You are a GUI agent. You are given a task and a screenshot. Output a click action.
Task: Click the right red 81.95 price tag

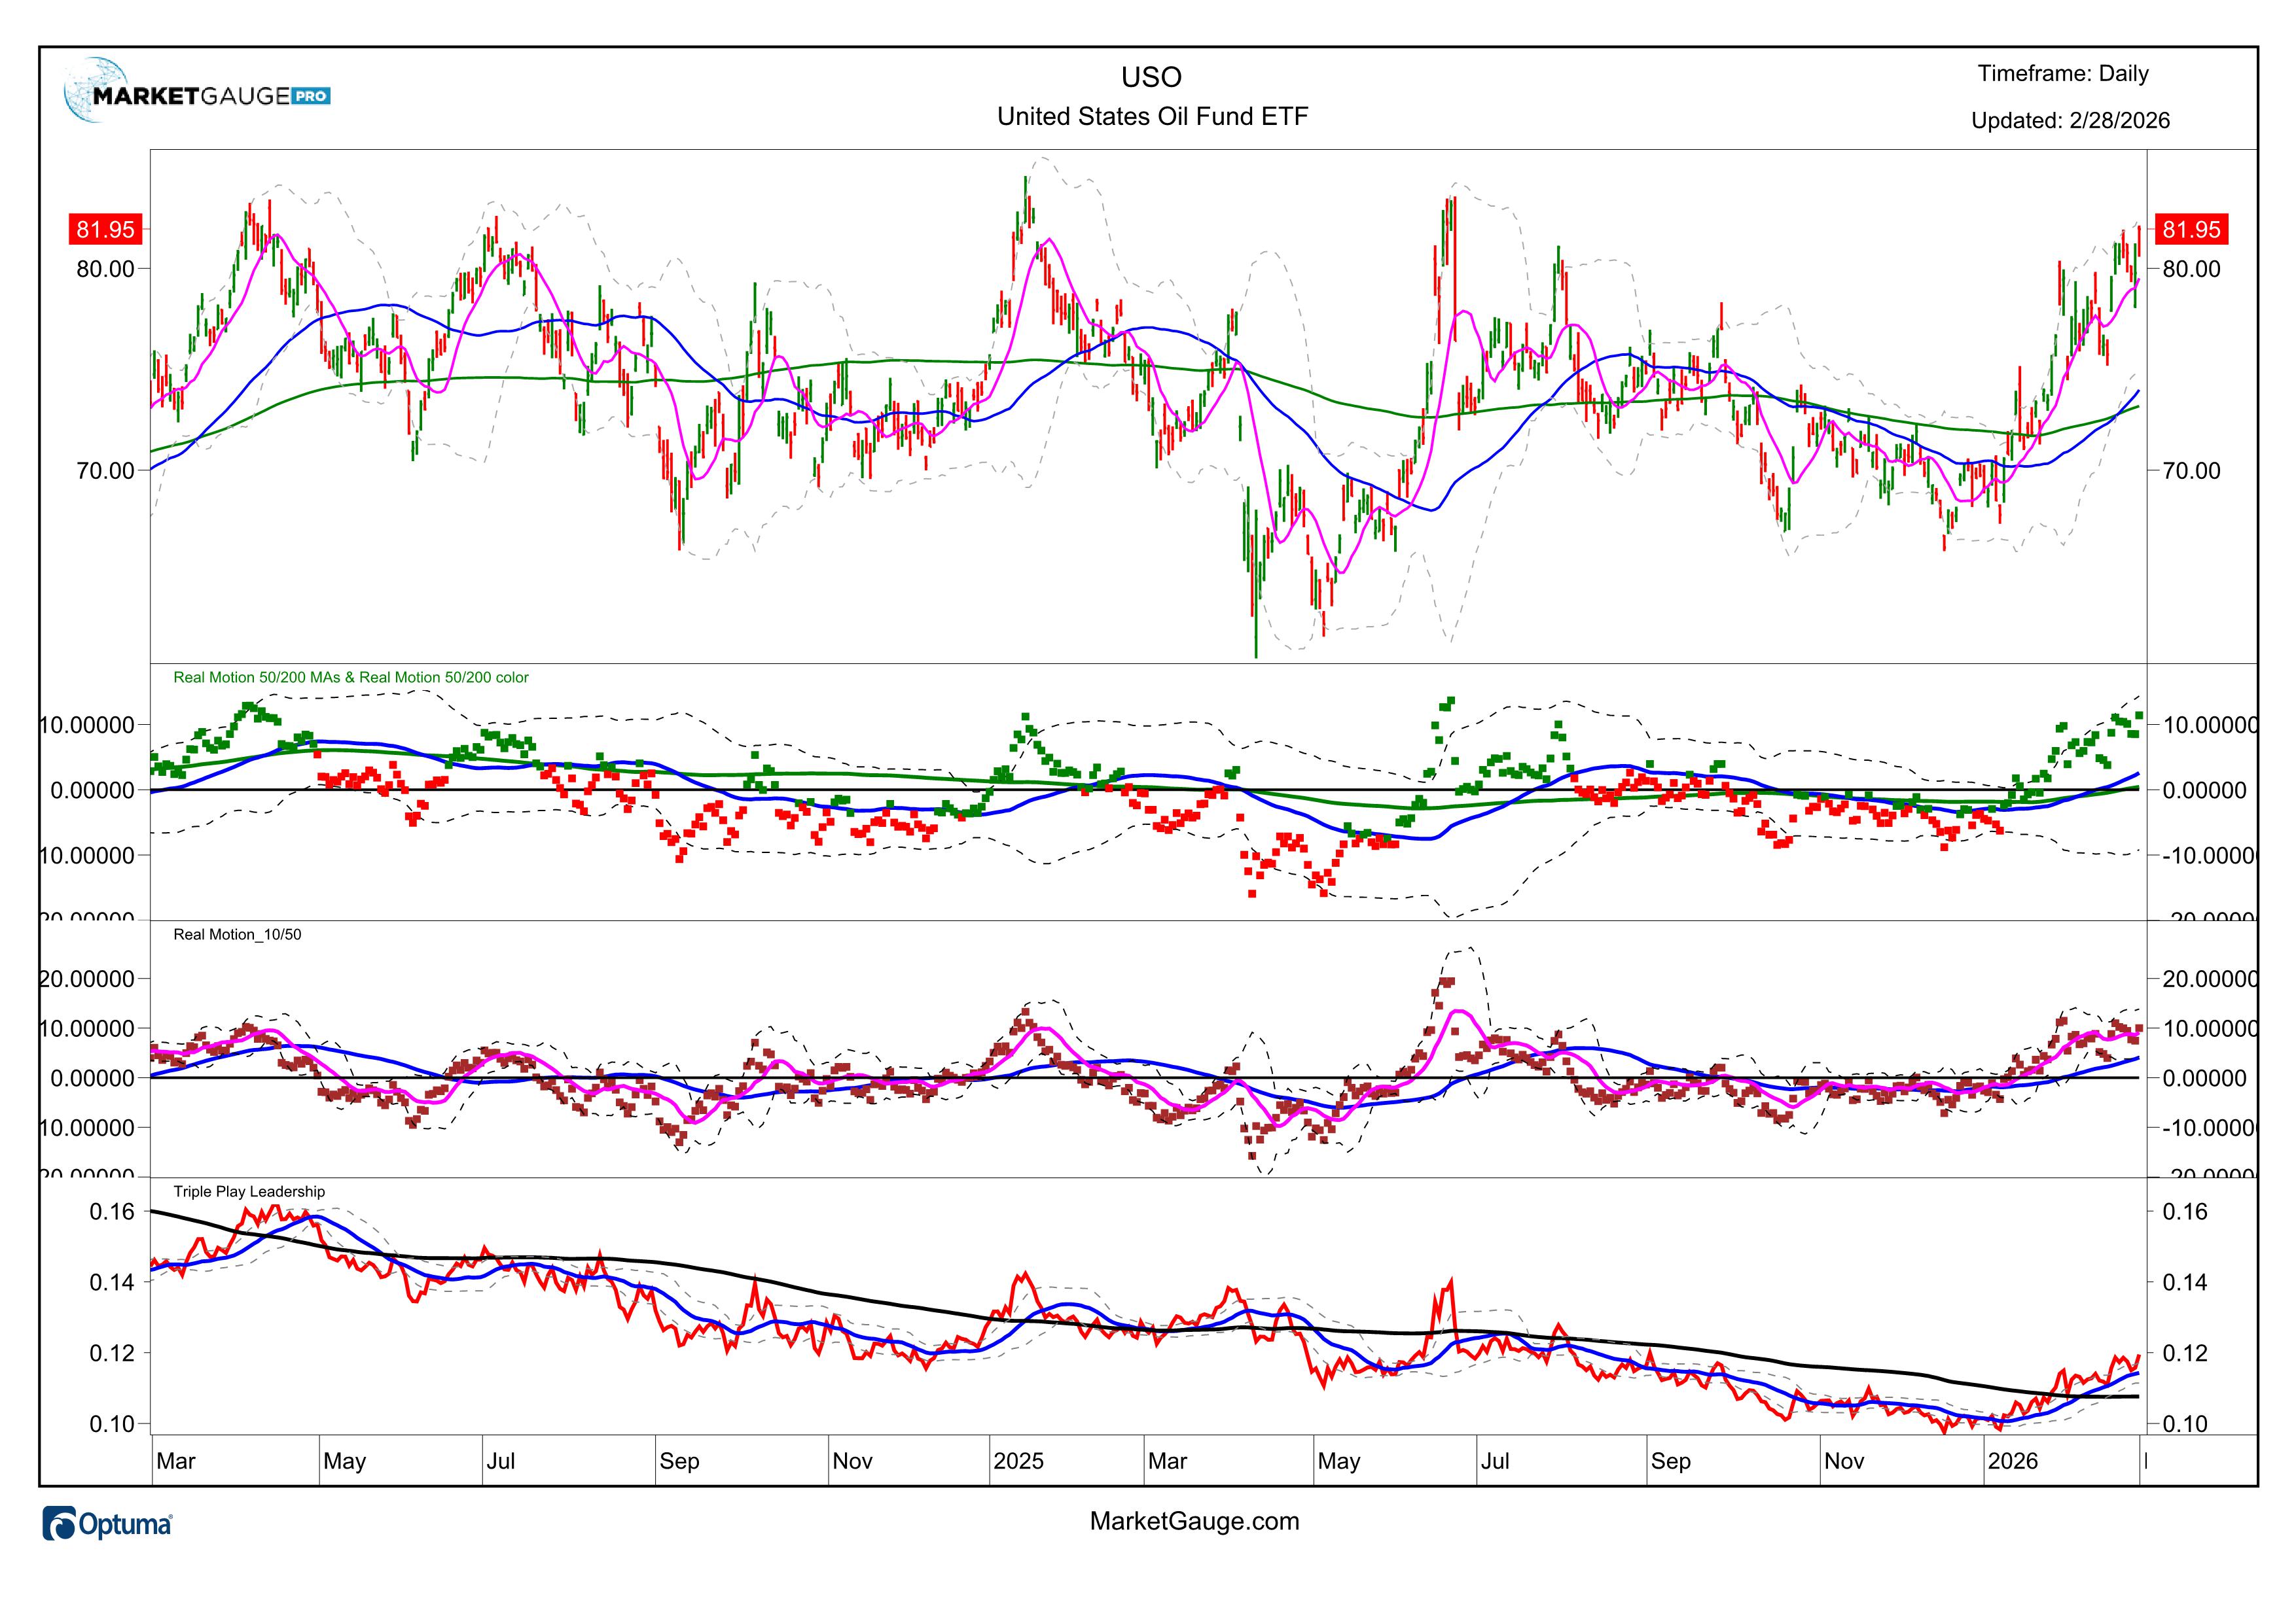click(x=2191, y=230)
